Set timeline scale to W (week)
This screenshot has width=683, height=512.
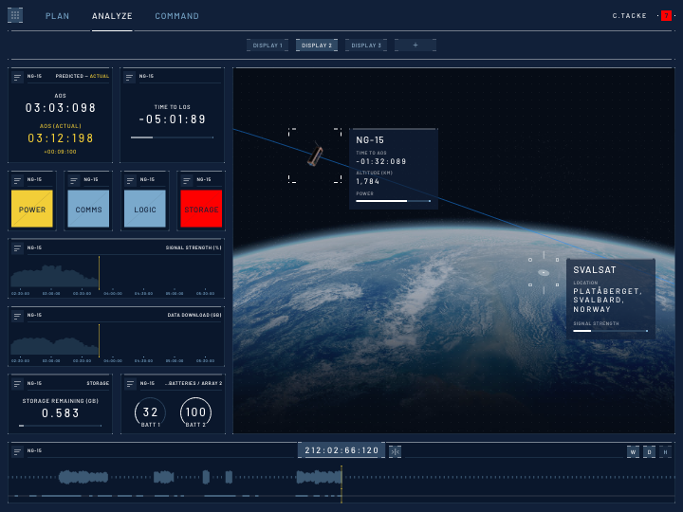[633, 452]
